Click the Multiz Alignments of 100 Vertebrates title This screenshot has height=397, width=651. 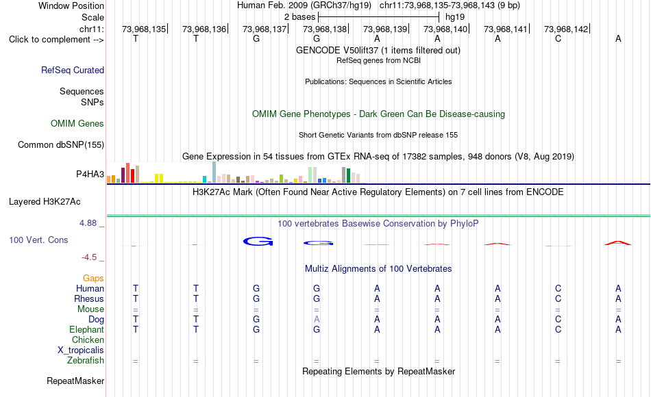[378, 269]
